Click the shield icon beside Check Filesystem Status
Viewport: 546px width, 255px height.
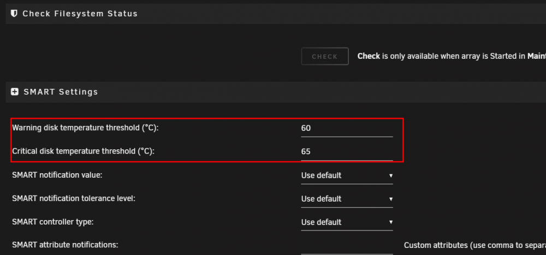point(14,14)
